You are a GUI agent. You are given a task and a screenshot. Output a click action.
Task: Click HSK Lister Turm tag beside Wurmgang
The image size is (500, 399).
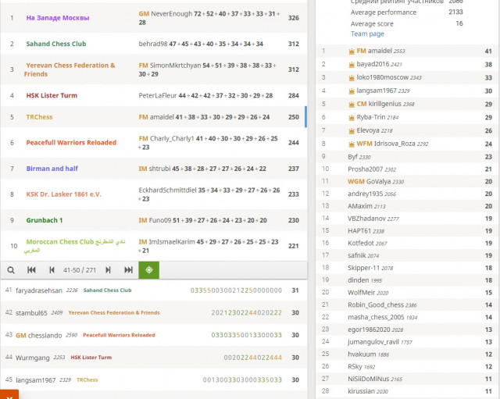(91, 358)
